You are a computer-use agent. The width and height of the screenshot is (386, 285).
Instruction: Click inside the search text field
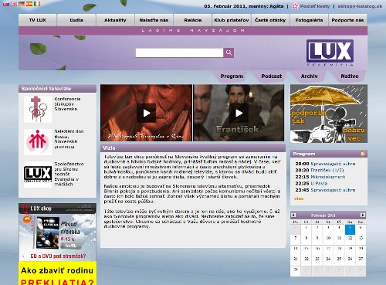179,53
